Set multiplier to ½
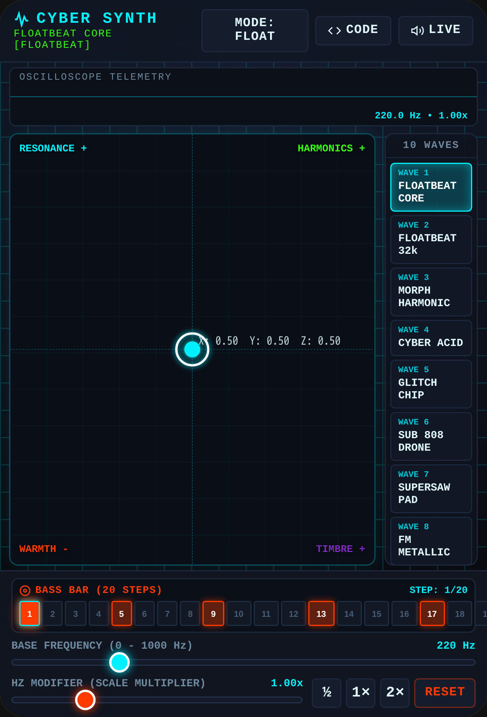Viewport: 487px width, 717px height. (327, 693)
